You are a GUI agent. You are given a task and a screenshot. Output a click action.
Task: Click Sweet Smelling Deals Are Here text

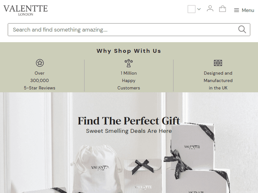tap(129, 131)
